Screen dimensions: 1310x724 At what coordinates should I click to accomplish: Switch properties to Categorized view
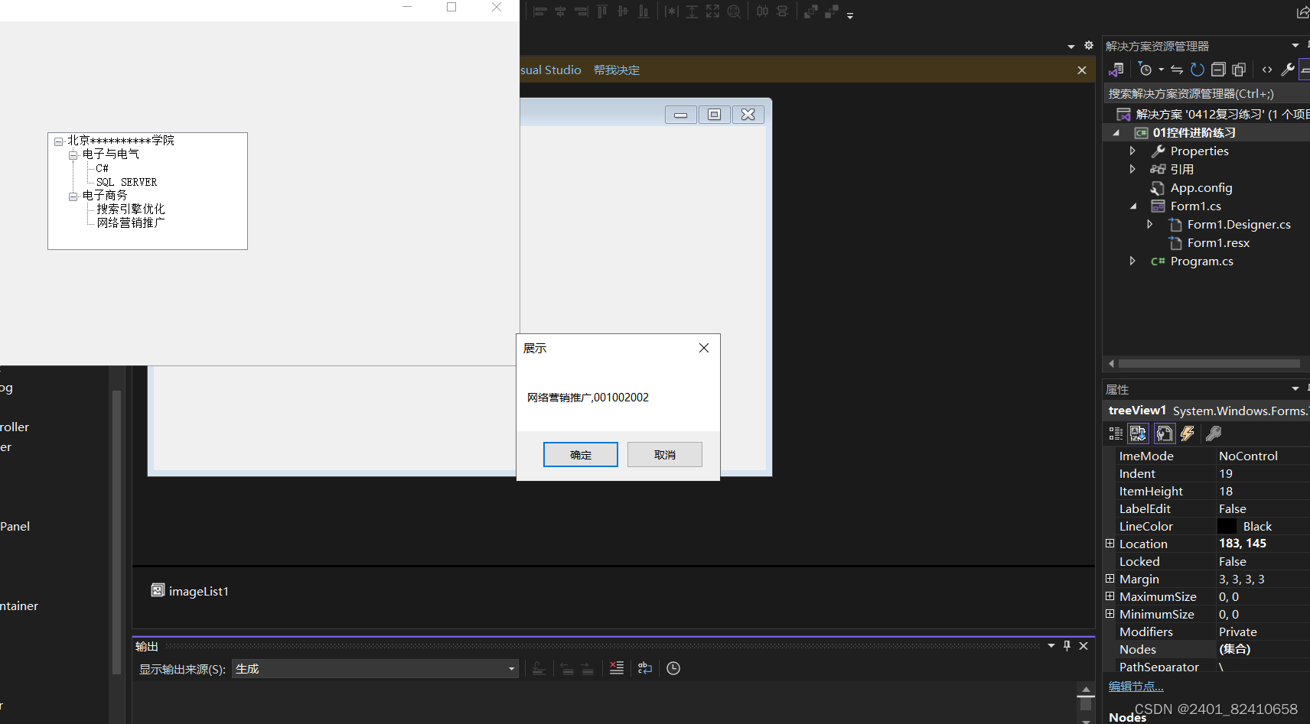[1116, 433]
